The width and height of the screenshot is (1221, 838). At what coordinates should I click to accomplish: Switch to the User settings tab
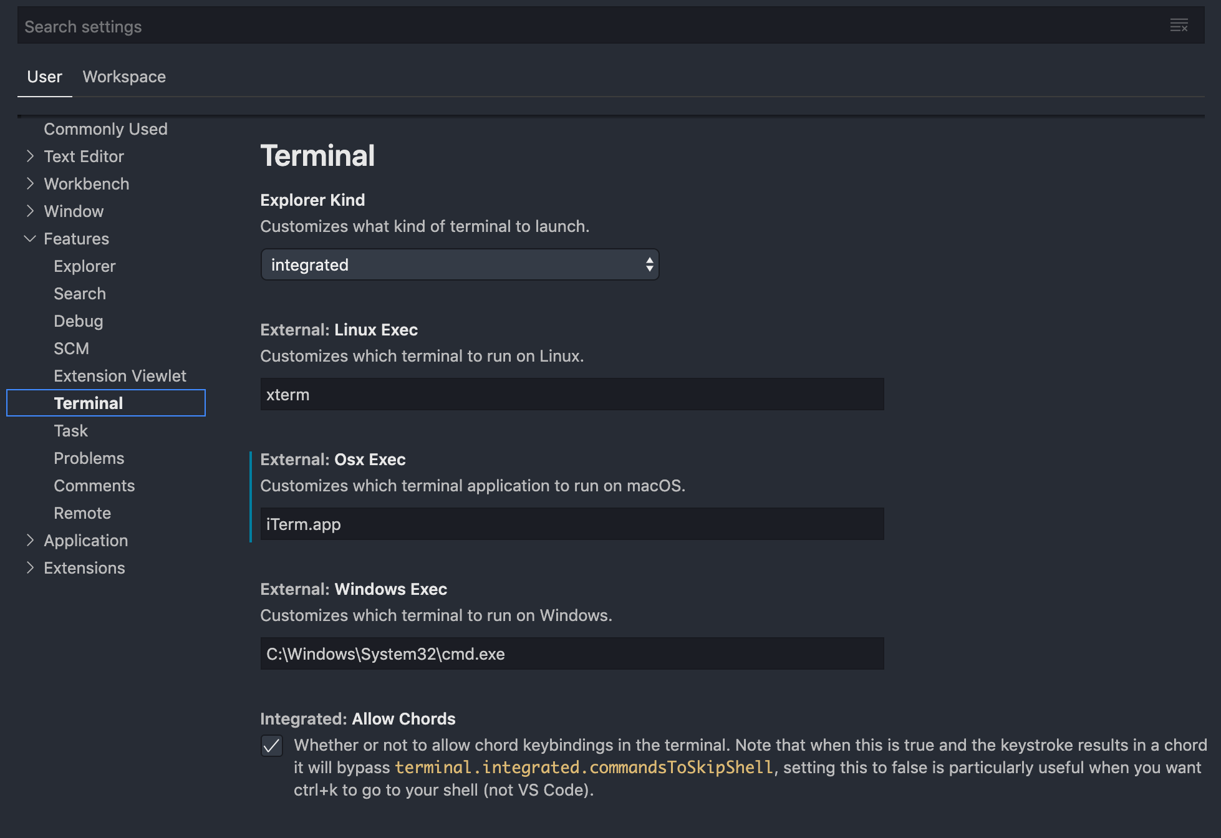tap(45, 77)
